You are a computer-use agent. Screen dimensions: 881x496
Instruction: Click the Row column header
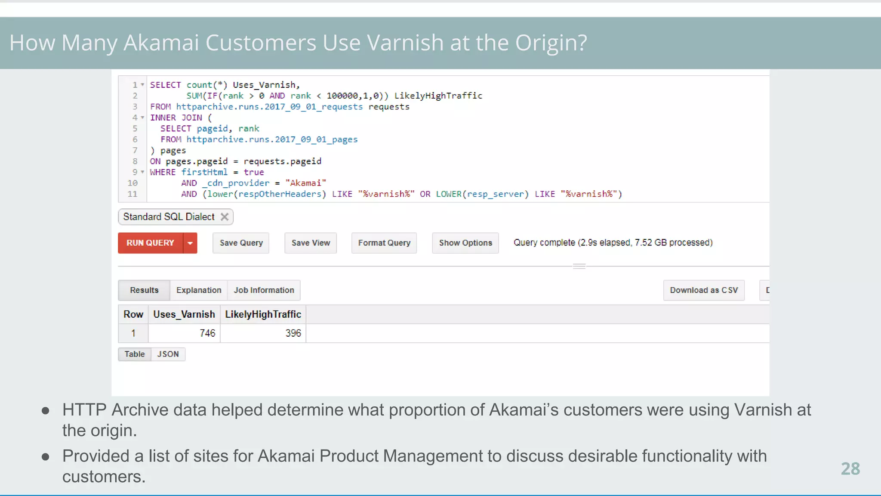133,314
